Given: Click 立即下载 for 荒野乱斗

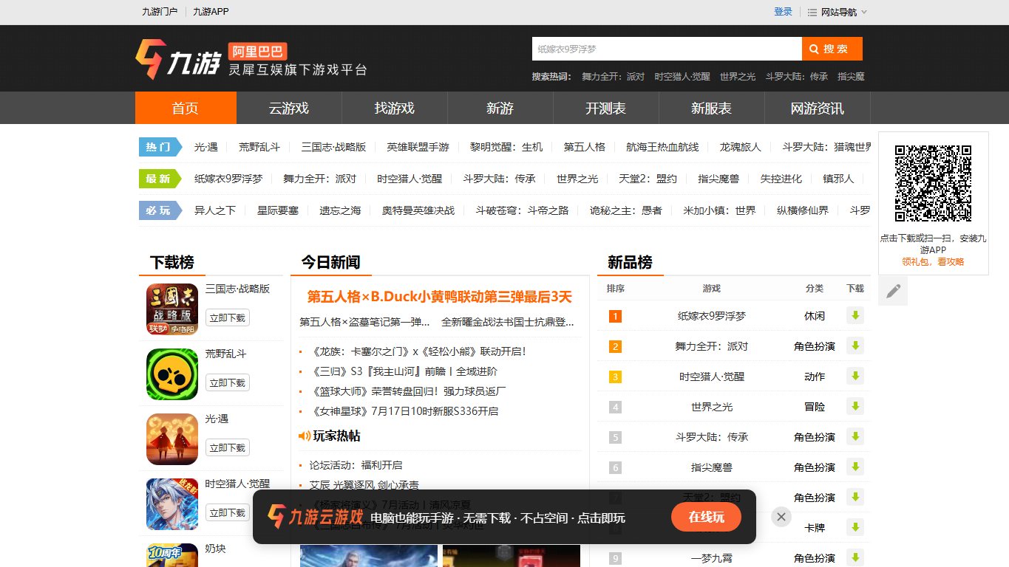Looking at the screenshot, I should click(x=227, y=382).
